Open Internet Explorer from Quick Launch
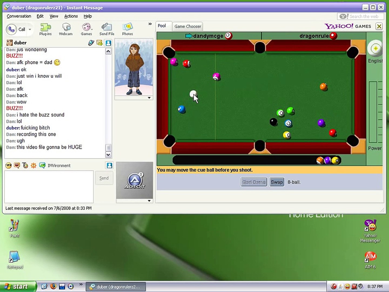Screen dimensions: 389x292 [44, 286]
